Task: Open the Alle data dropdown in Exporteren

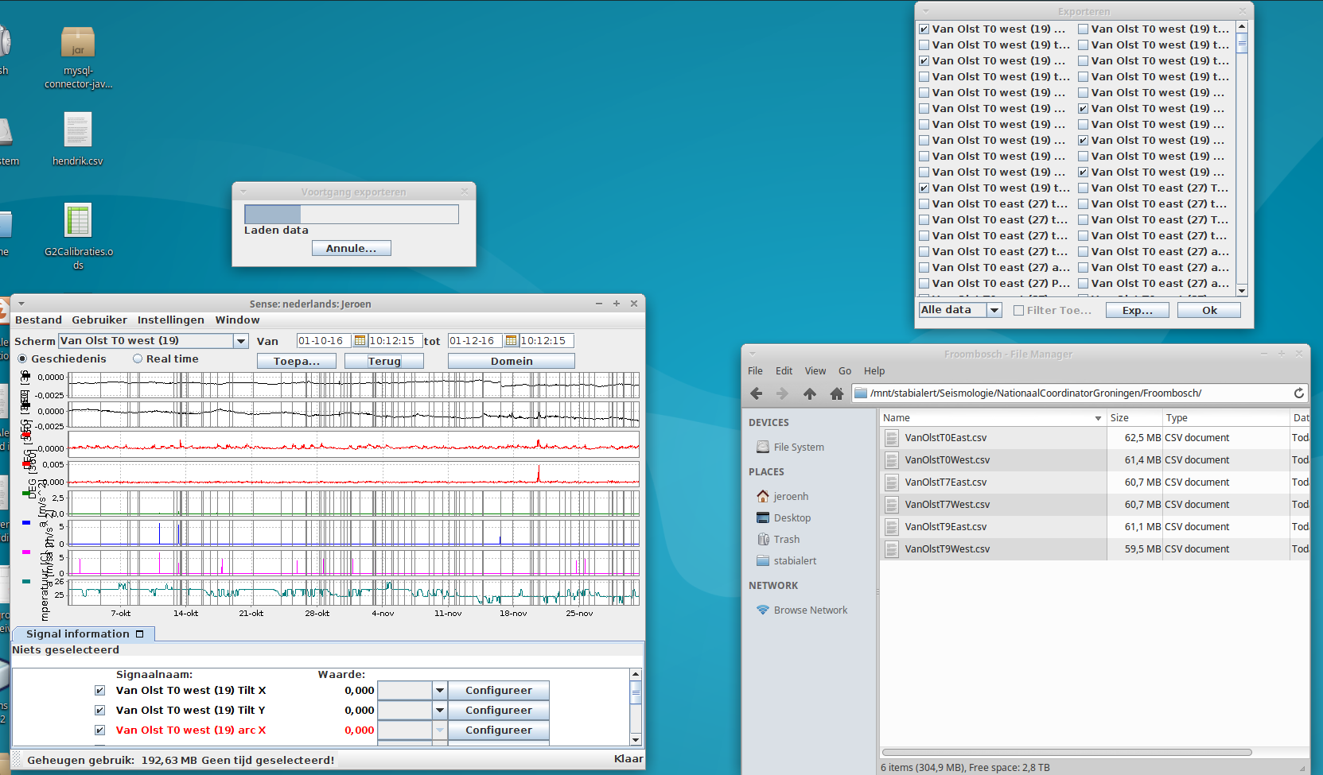Action: point(994,311)
